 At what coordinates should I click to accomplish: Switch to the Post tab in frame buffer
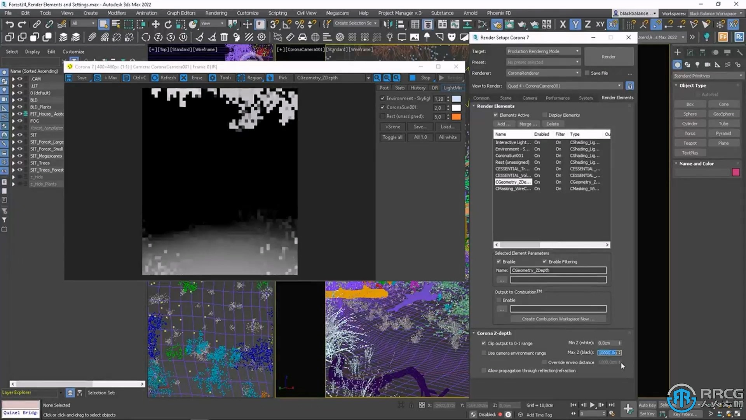384,88
